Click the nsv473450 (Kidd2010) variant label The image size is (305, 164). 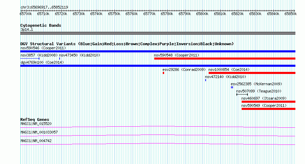tap(80, 55)
